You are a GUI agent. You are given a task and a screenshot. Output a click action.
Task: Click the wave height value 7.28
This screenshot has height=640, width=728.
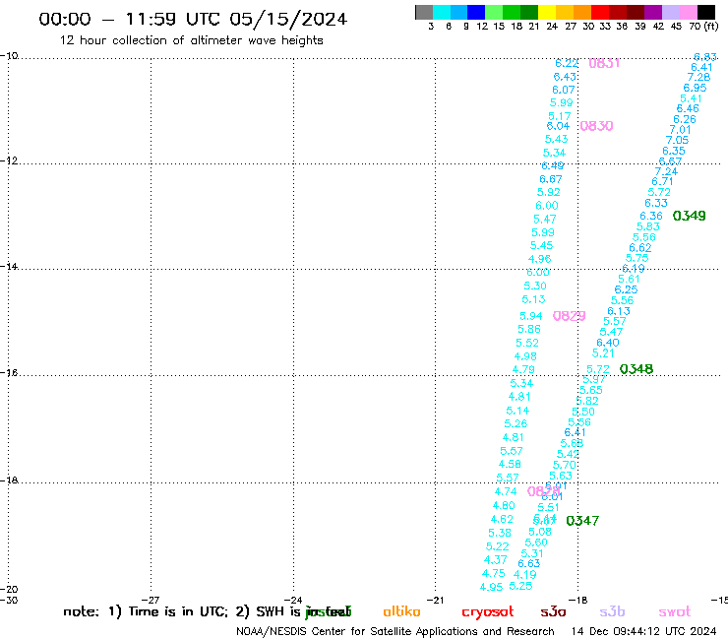coord(698,77)
